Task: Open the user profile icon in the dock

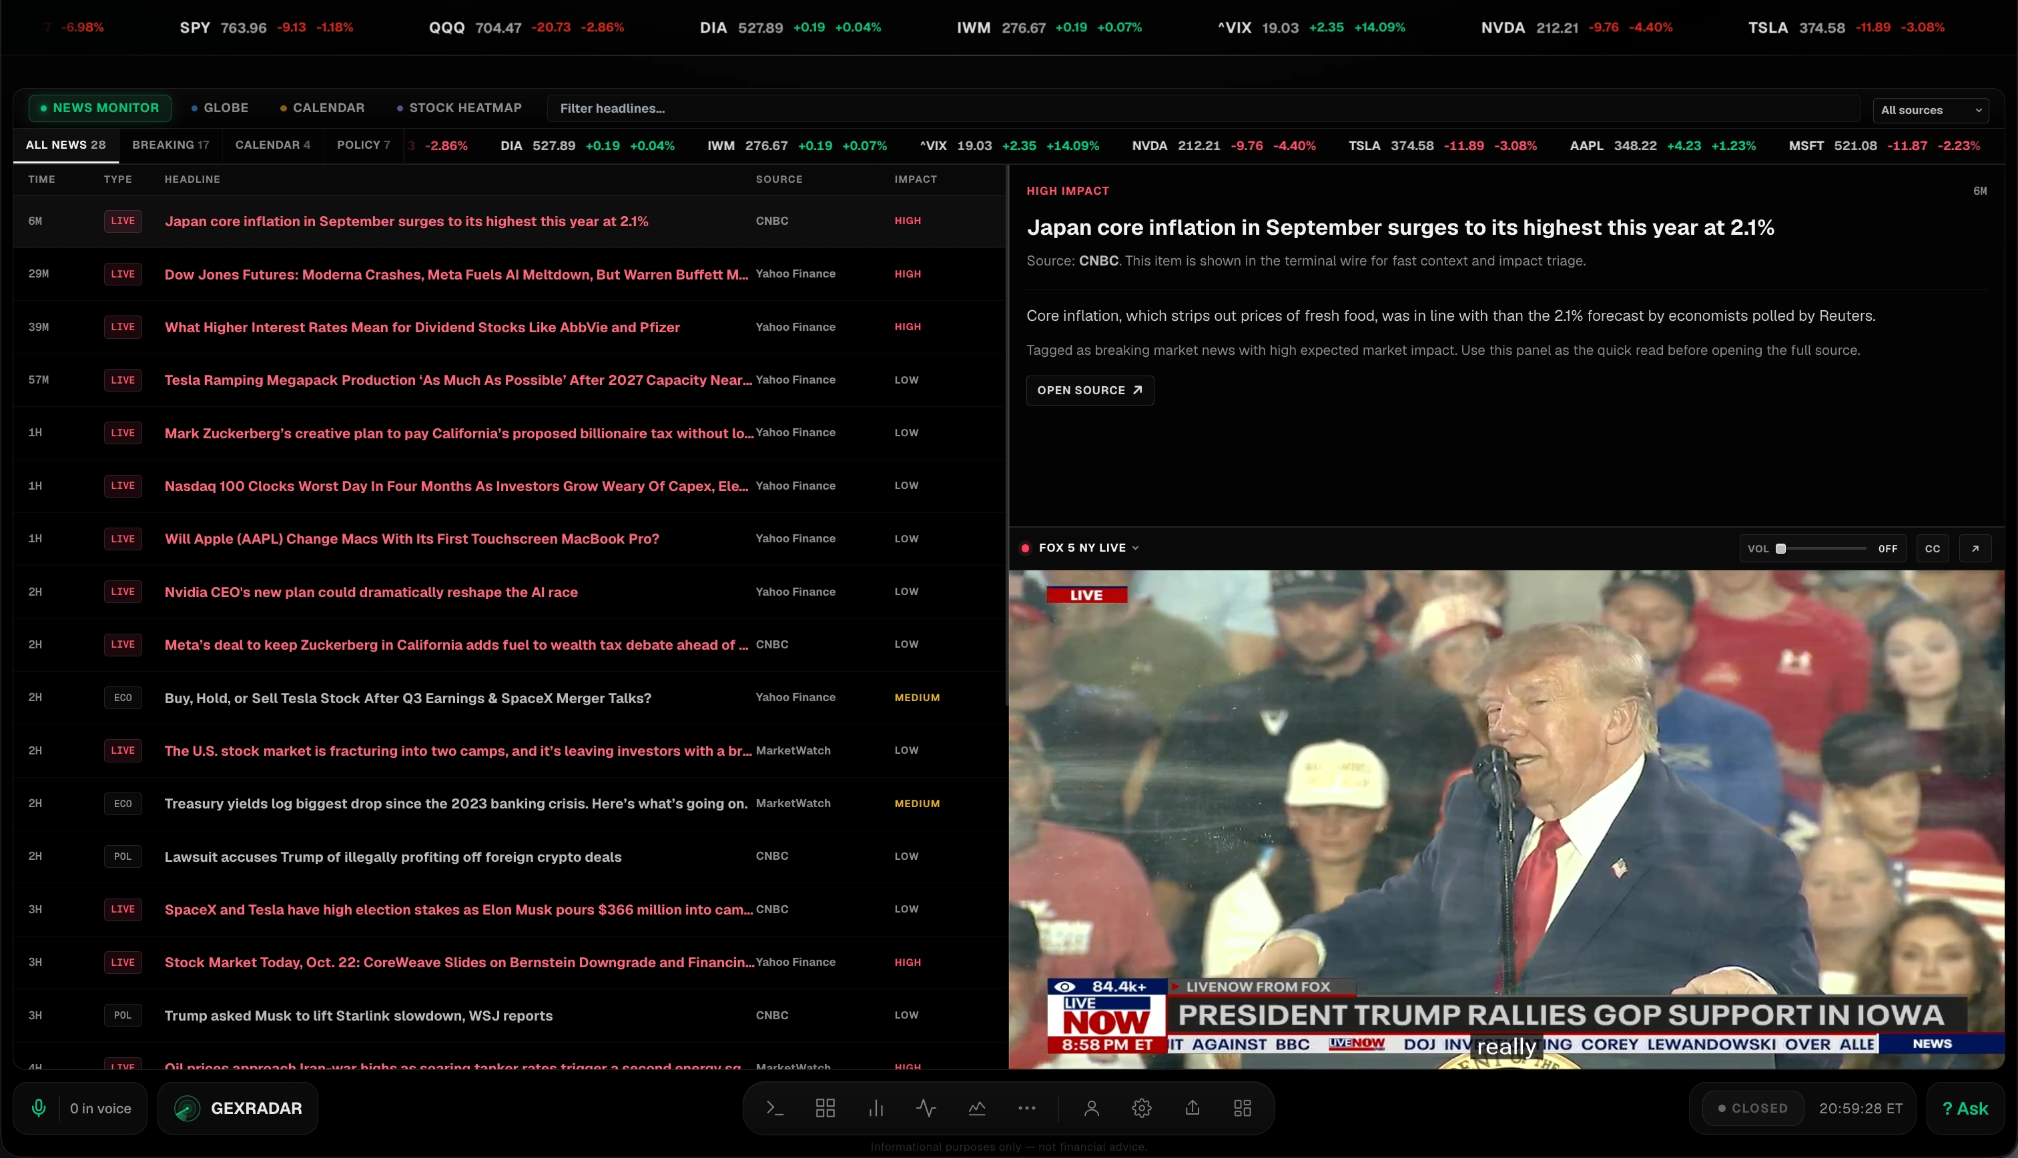Action: click(x=1091, y=1108)
